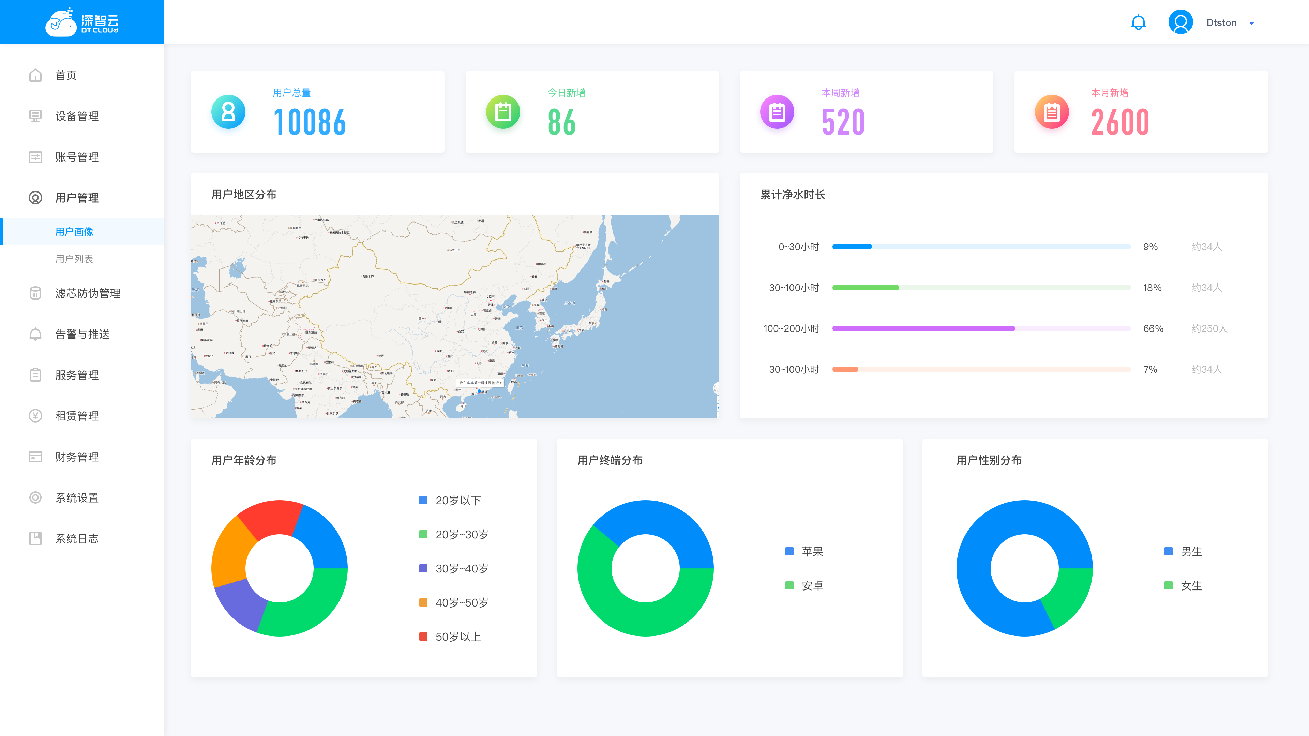Image resolution: width=1309 pixels, height=736 pixels.
Task: Click the total users card icon
Action: (x=228, y=112)
